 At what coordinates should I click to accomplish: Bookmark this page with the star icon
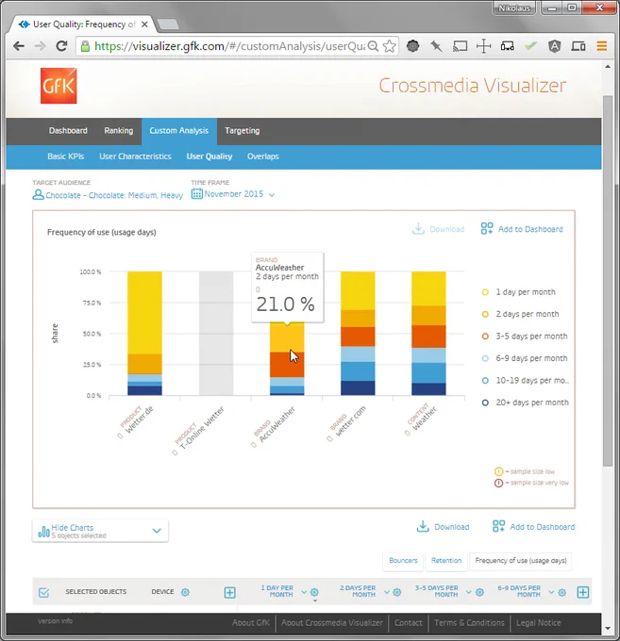pos(389,46)
